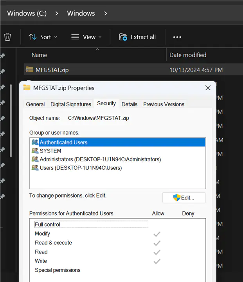
Task: Click the Extract all archive icon
Action: 123,37
